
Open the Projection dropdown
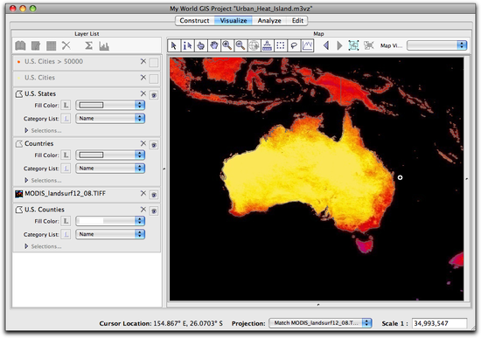click(320, 323)
